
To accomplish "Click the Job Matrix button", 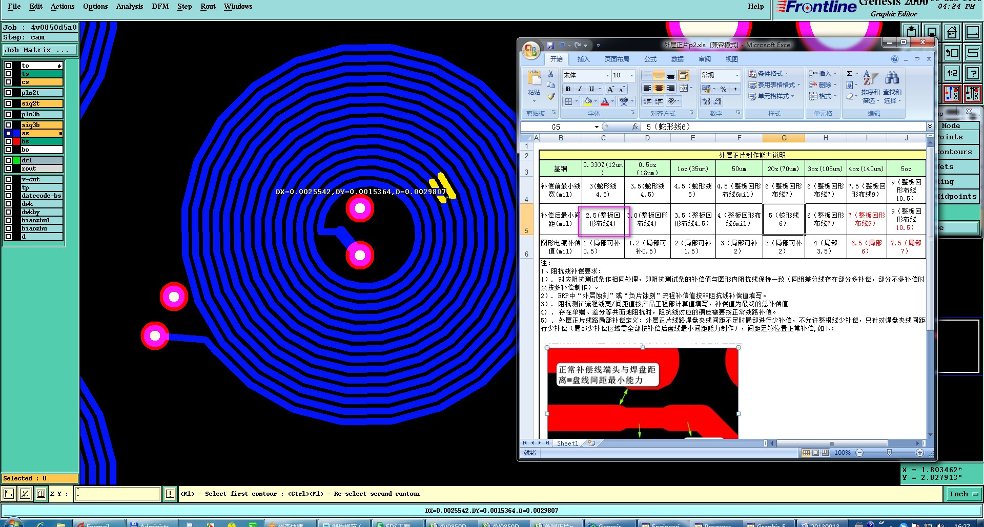I will pos(40,50).
